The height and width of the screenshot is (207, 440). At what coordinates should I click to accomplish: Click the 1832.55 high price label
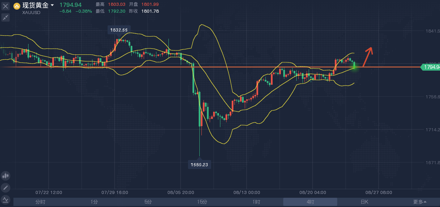[x=119, y=30]
